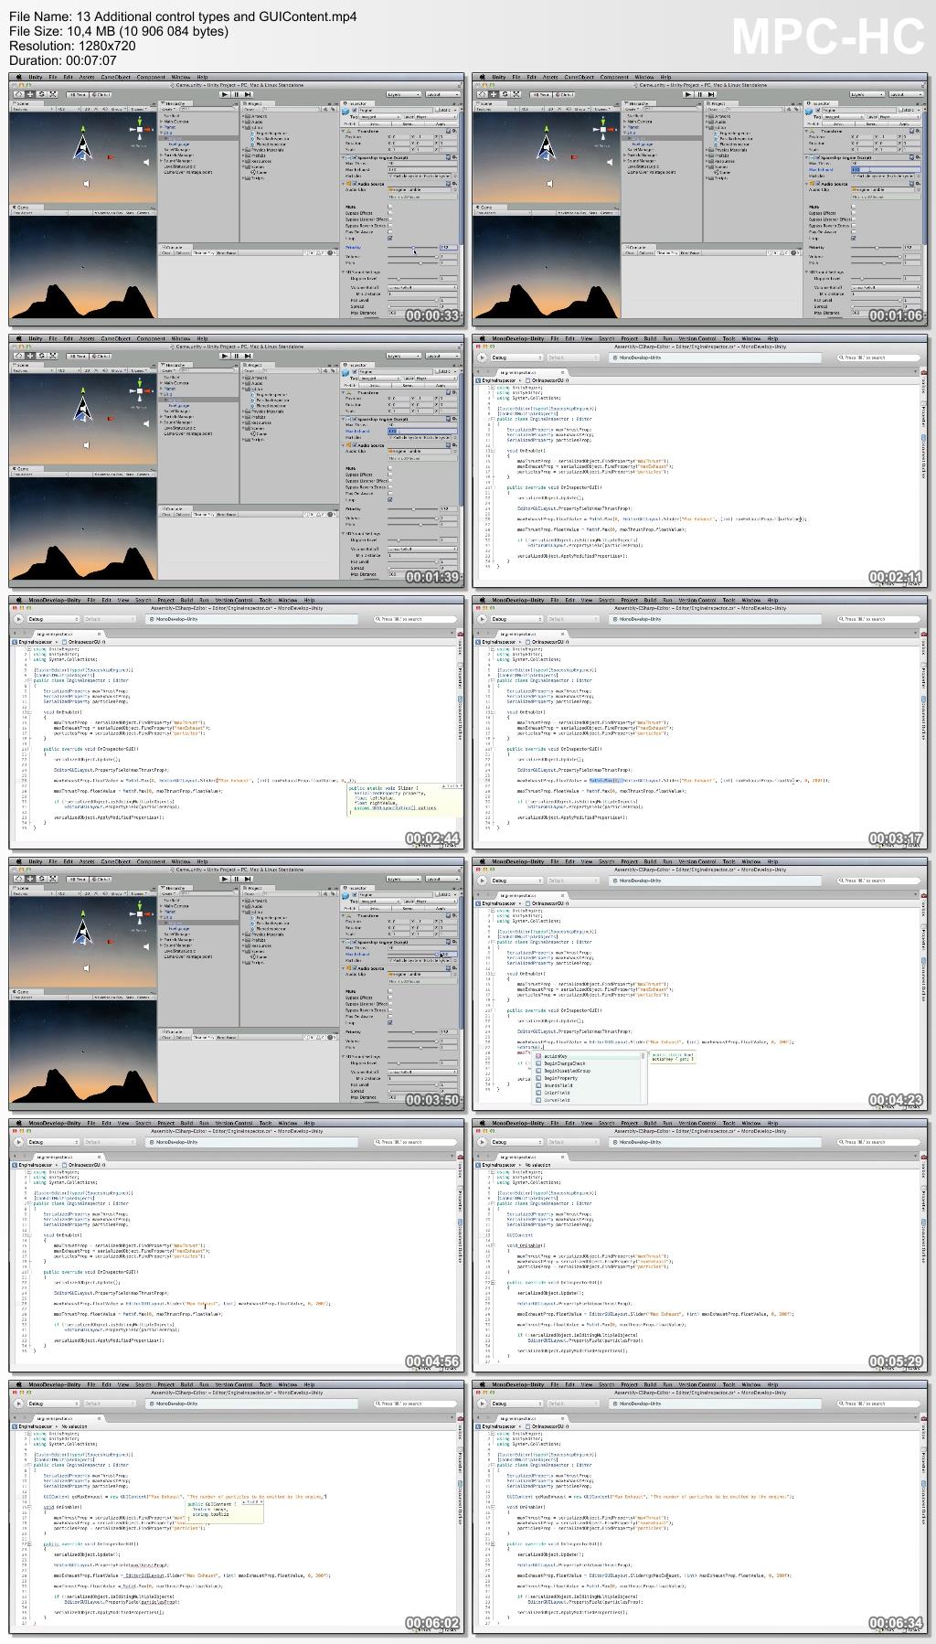The image size is (936, 1644).
Task: Click Play button in the 00:03:50 thumbnail
Action: [x=224, y=879]
